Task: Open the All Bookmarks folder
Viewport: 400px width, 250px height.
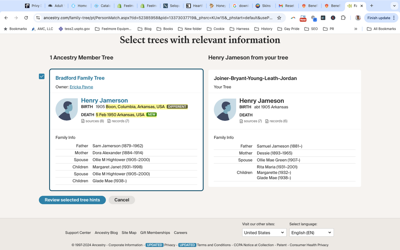Action: click(381, 29)
